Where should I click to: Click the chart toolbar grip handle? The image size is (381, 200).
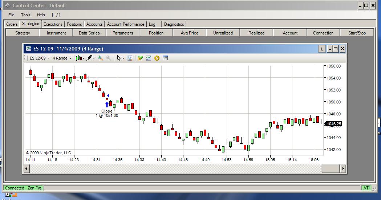[x=25, y=58]
